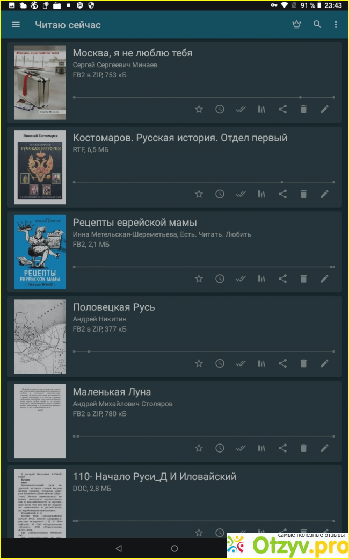Edit details of 'Половецкая Русь'

point(324,364)
